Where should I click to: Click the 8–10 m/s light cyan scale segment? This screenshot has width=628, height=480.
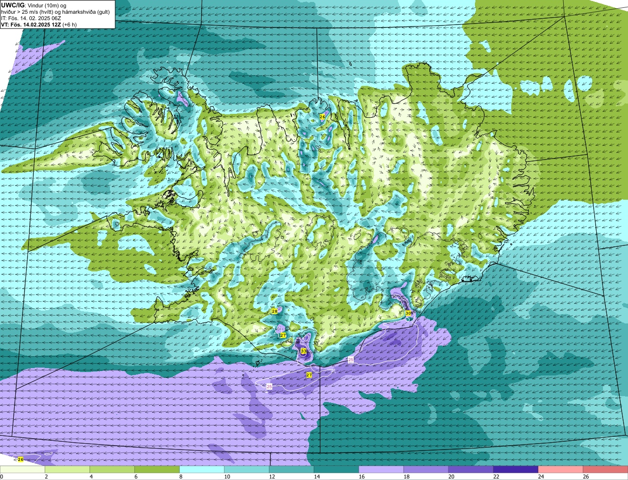pyautogui.click(x=202, y=470)
